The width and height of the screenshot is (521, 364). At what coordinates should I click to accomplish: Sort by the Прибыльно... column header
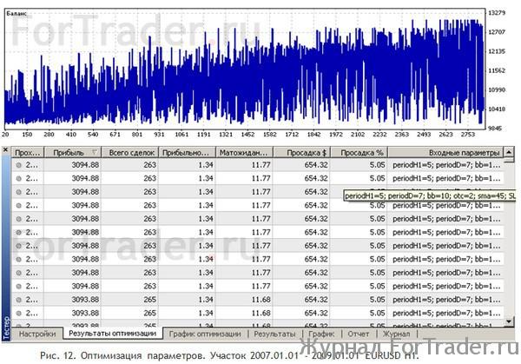(x=187, y=153)
